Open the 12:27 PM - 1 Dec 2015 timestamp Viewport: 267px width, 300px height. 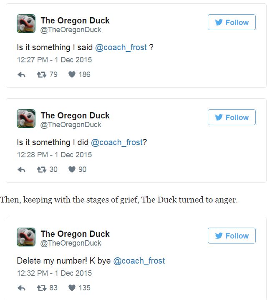click(54, 60)
